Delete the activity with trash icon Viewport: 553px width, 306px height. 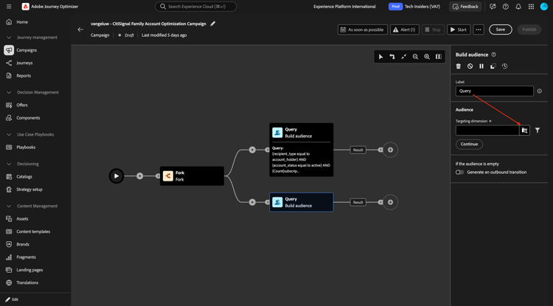coord(459,66)
